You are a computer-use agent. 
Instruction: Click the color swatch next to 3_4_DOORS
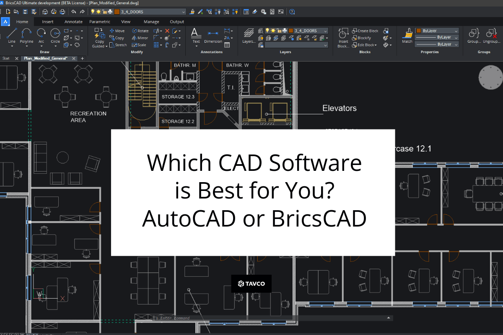(291, 31)
